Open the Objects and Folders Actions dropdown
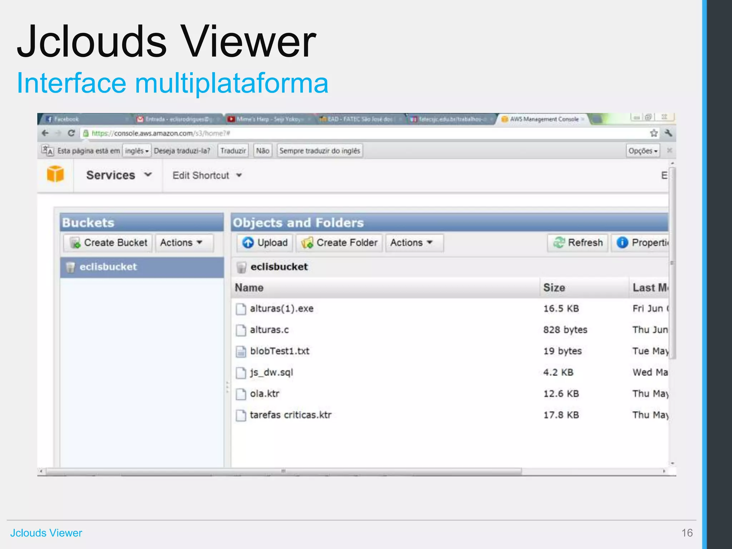 (414, 243)
